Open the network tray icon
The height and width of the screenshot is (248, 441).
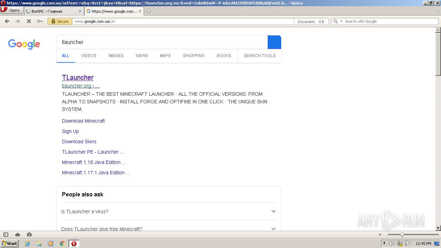click(x=400, y=244)
